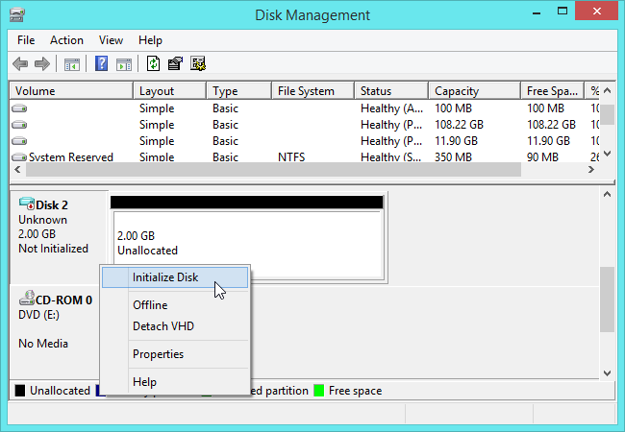Image resolution: width=625 pixels, height=432 pixels.
Task: Select the System Reserved volume icon
Action: [19, 157]
